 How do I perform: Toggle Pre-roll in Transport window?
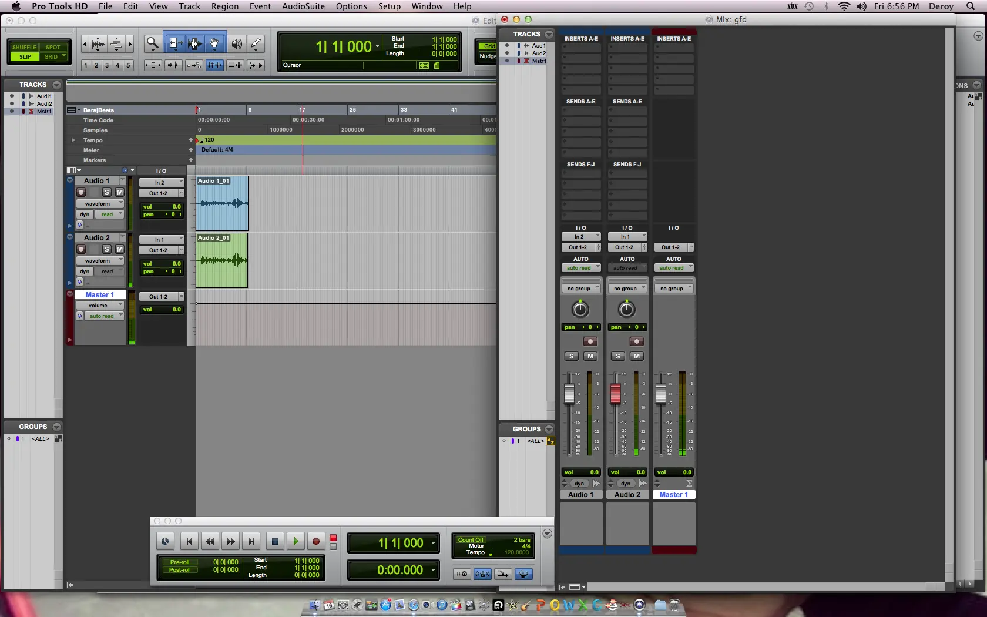(x=180, y=562)
